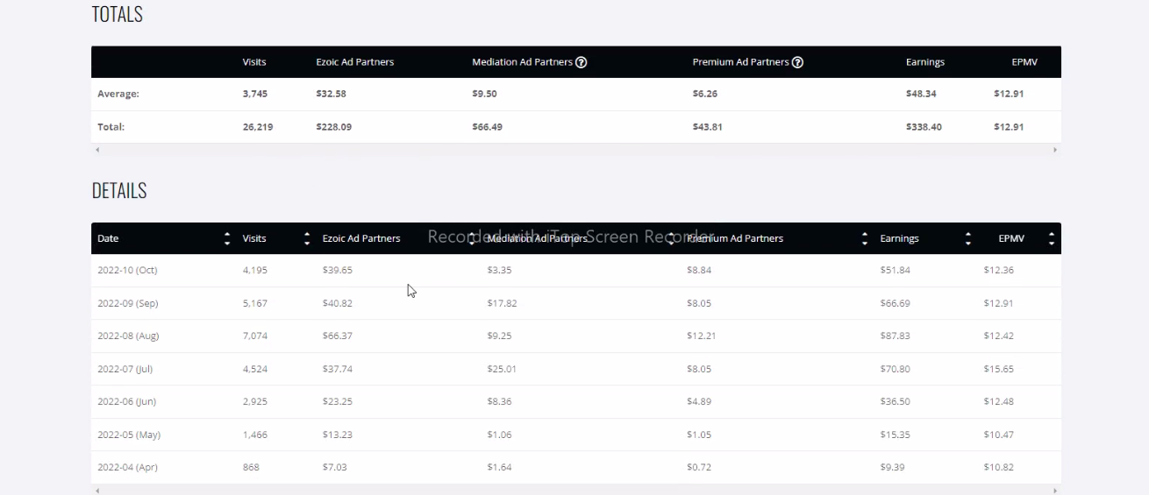Click sort arrows beside Details Earnings header
Screen dimensions: 1149x495
coord(968,238)
